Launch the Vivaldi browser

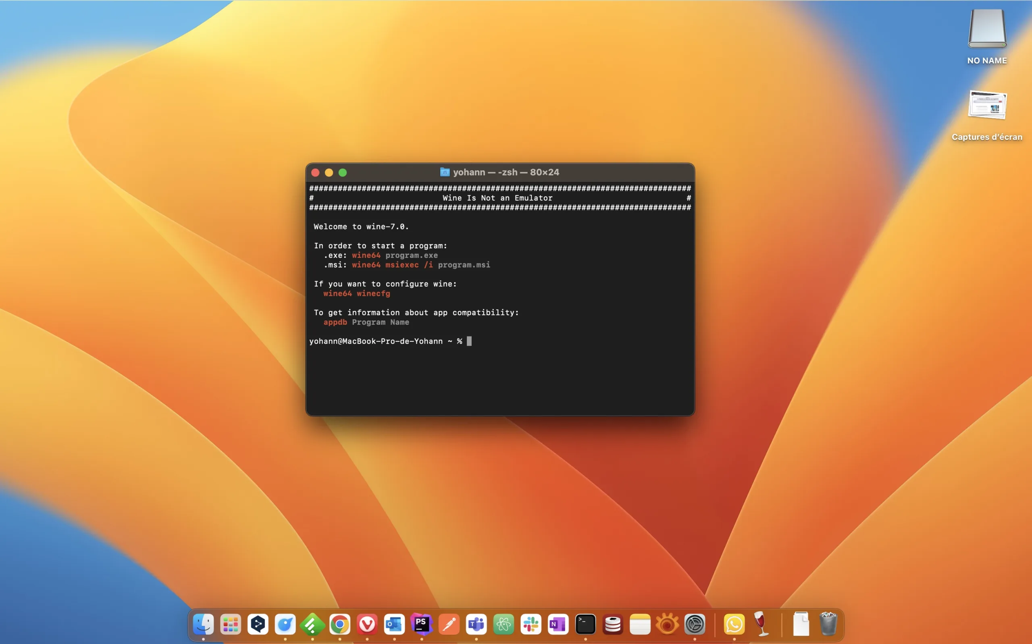click(367, 624)
